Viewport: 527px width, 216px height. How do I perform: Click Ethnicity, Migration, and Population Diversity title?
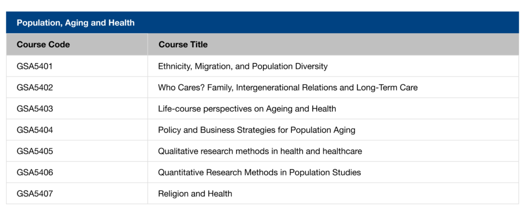pos(243,66)
